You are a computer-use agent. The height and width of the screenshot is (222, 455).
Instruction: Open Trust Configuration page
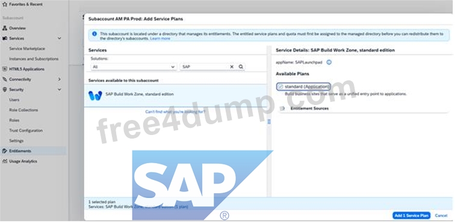26,131
